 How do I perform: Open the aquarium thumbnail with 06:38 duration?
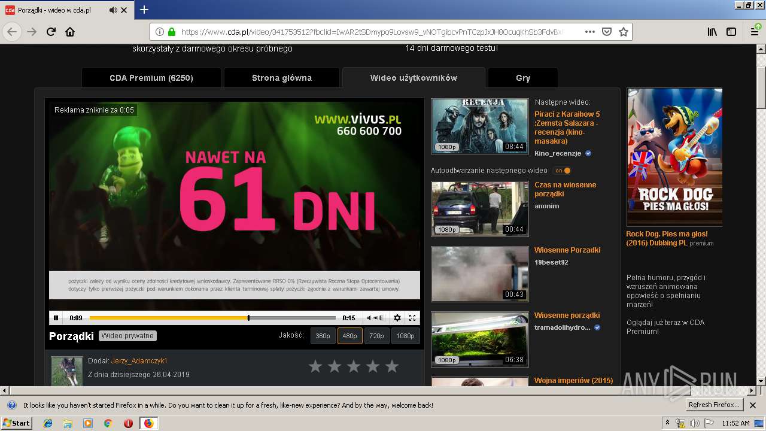coord(480,339)
